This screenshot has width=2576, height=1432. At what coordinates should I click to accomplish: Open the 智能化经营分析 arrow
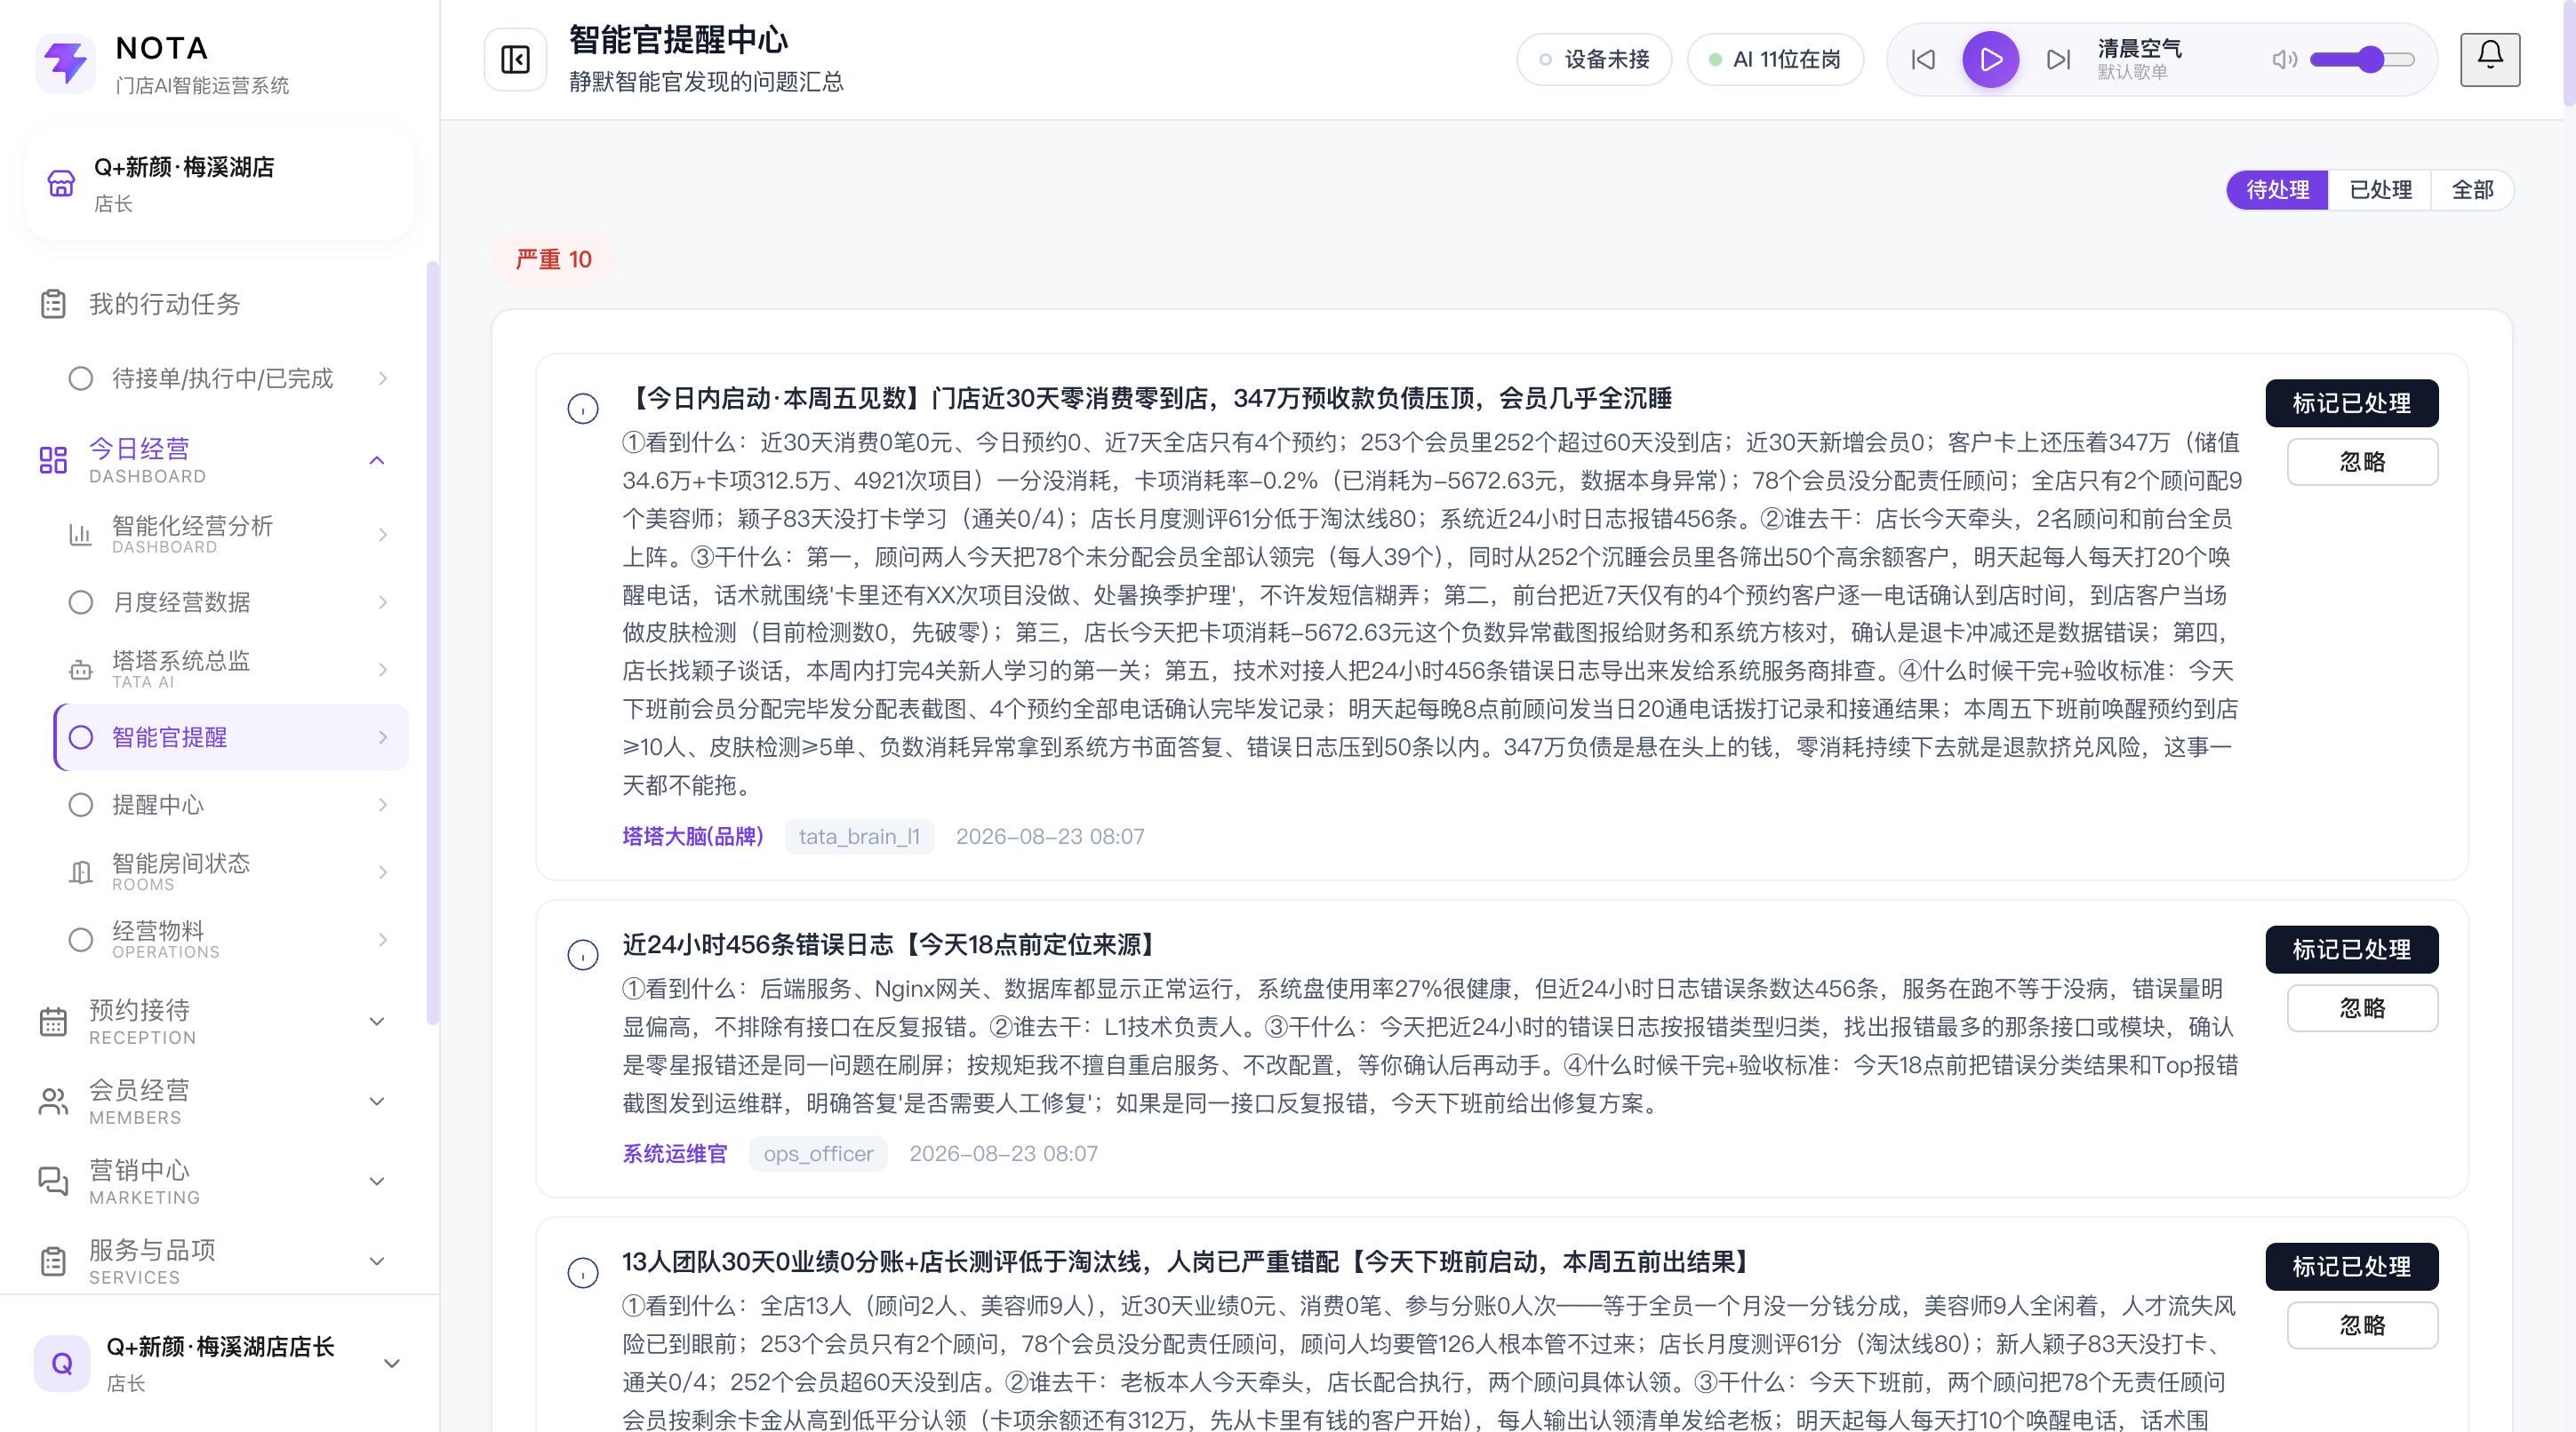click(383, 535)
